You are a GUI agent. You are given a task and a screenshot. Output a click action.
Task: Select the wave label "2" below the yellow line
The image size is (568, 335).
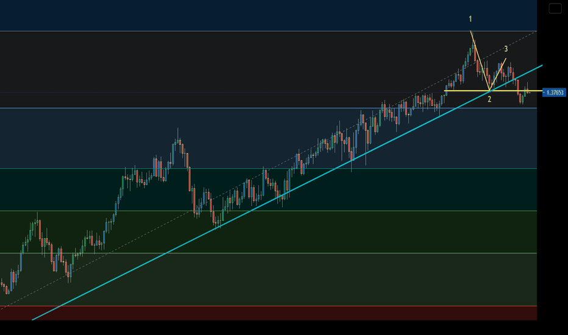(x=489, y=99)
